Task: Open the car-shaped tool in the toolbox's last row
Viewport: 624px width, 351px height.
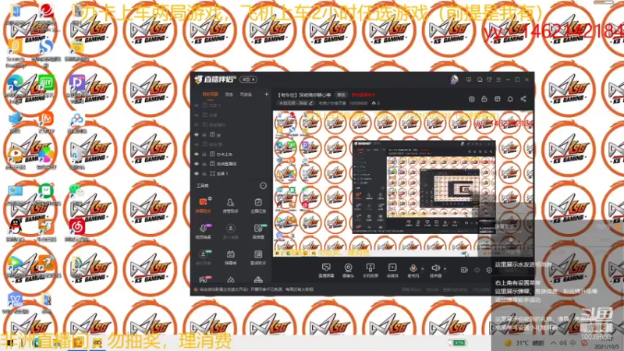Action: pos(258,280)
